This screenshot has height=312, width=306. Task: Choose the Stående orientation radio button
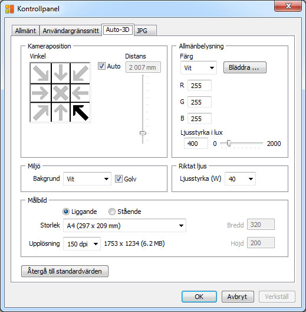pos(112,212)
